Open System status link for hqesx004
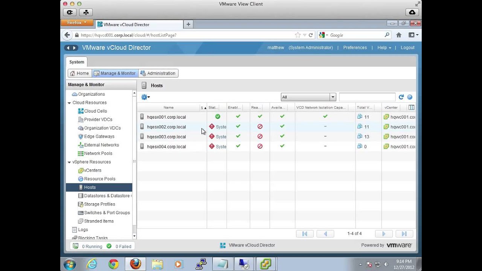The width and height of the screenshot is (482, 271). (x=221, y=146)
